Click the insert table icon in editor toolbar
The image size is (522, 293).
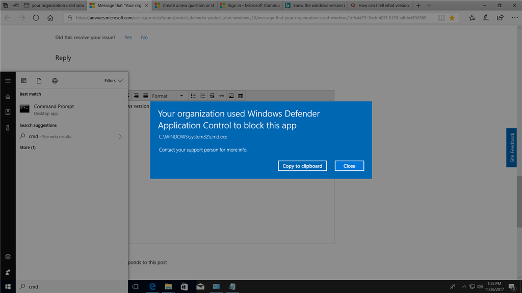click(241, 96)
